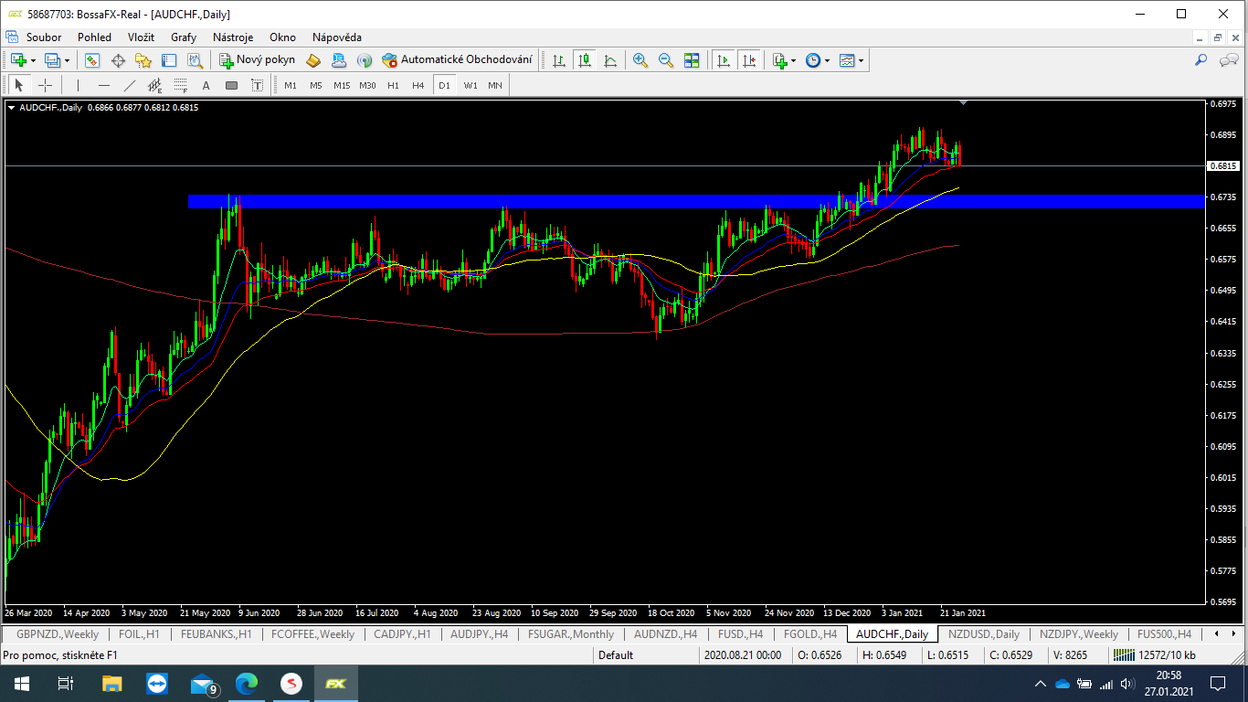The width and height of the screenshot is (1248, 702).
Task: Switch to M15 timeframe
Action: pos(342,85)
